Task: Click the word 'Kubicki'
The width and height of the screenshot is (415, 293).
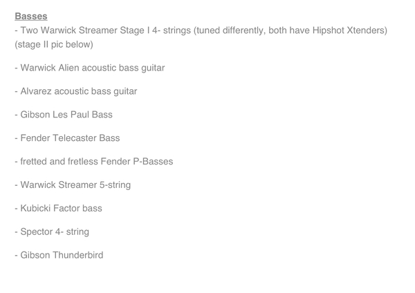Action: pyautogui.click(x=35, y=208)
